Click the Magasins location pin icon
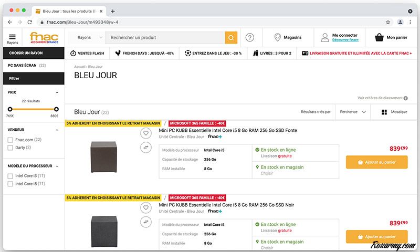The image size is (420, 252). (x=278, y=38)
